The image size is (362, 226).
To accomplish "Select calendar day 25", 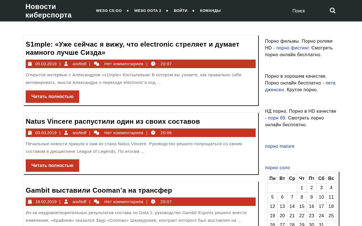I will [x=331, y=216].
